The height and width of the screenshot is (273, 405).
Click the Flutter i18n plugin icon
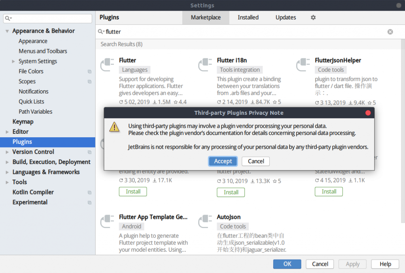coord(205,65)
